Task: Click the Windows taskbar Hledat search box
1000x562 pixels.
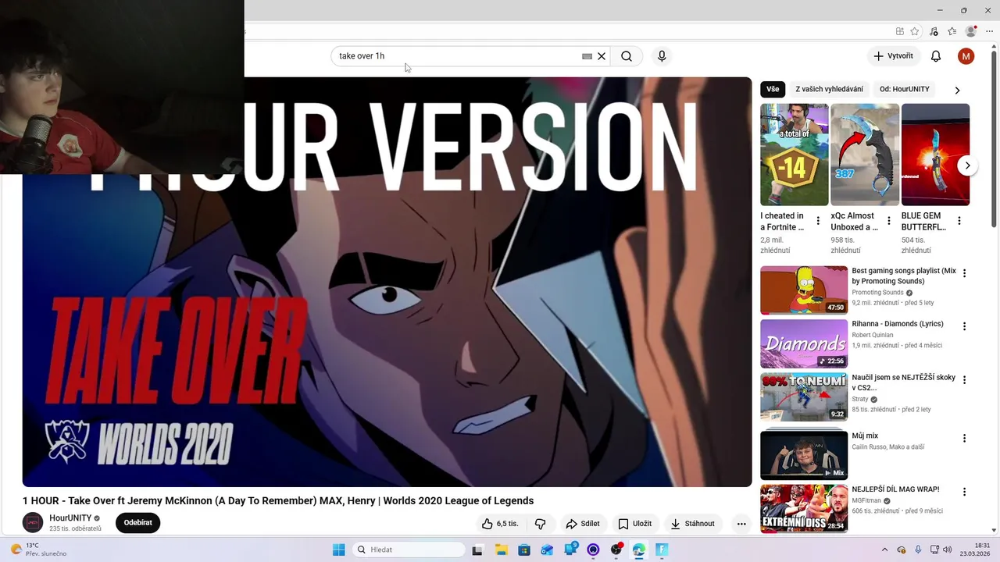Action: (409, 550)
